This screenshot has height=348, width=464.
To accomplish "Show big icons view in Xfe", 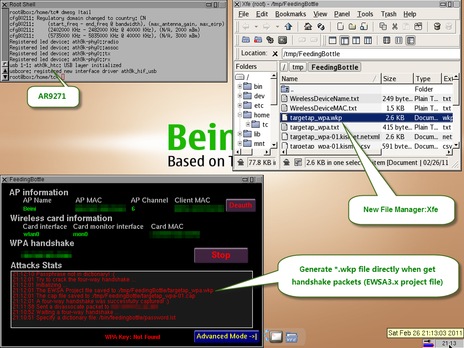I will tap(387, 40).
